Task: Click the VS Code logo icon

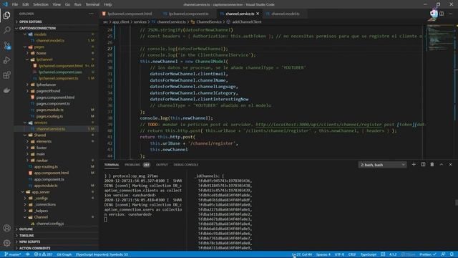Action: (x=5, y=4)
